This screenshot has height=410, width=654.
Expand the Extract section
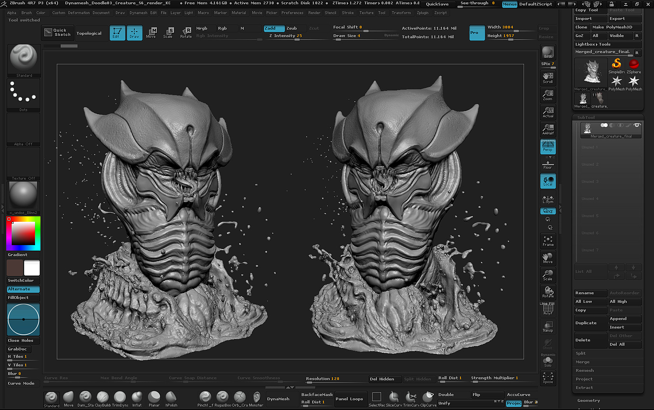[584, 387]
